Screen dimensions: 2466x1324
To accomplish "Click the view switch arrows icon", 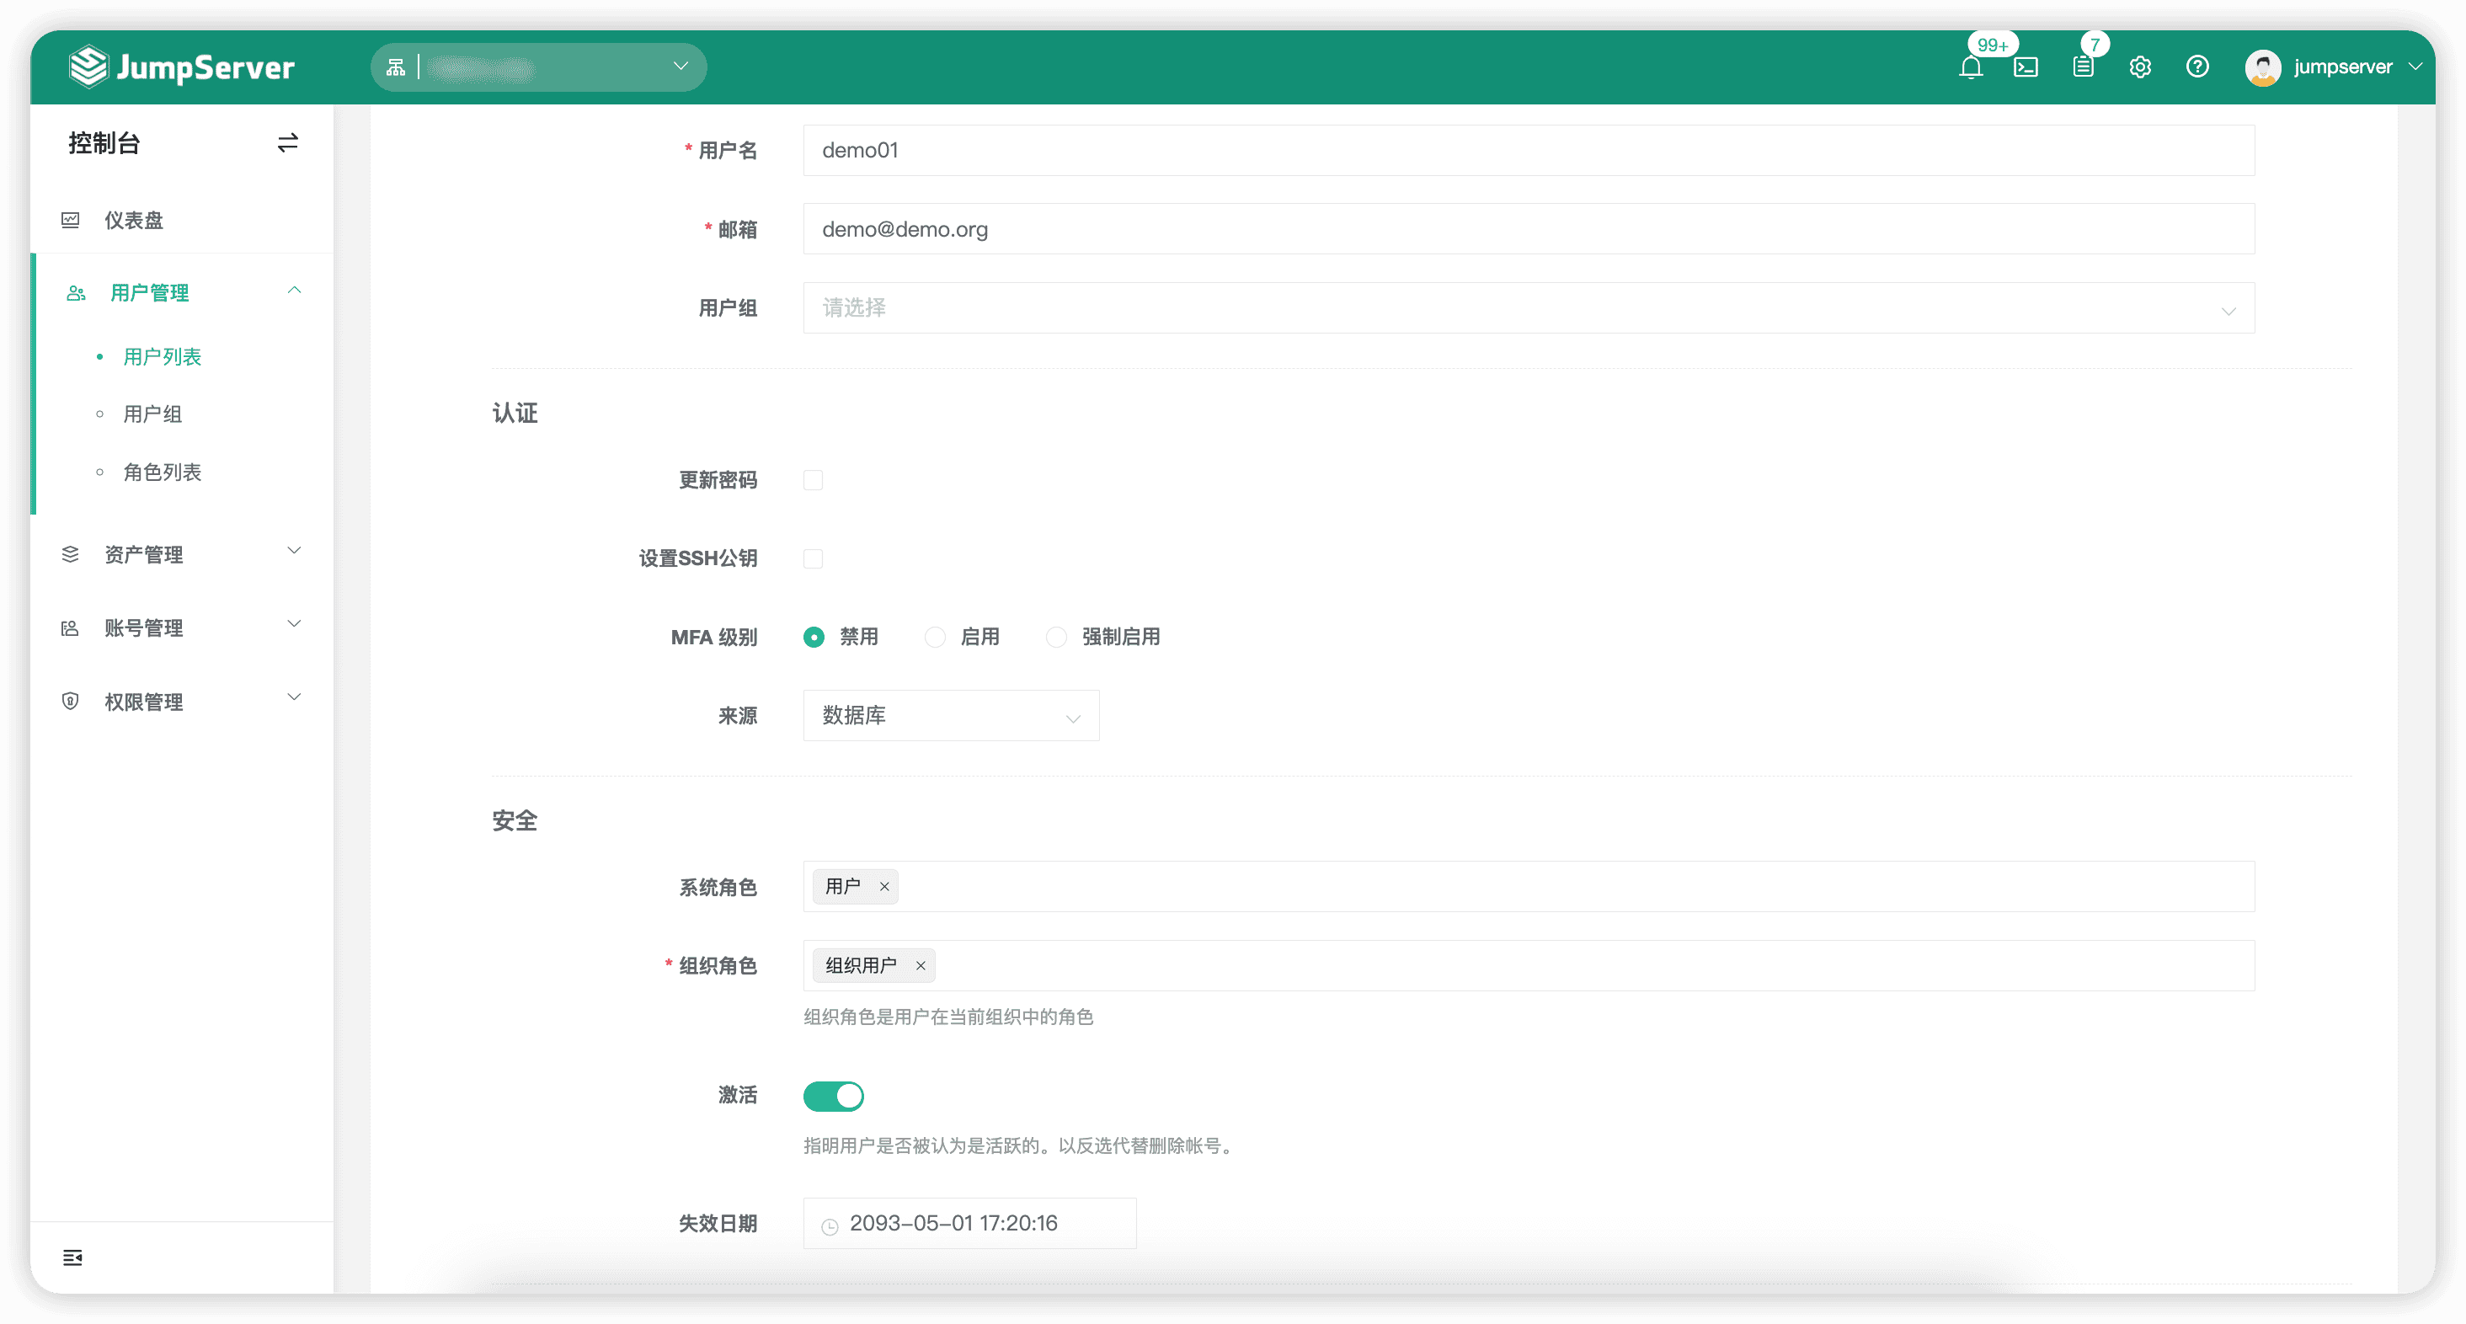I will 287,142.
